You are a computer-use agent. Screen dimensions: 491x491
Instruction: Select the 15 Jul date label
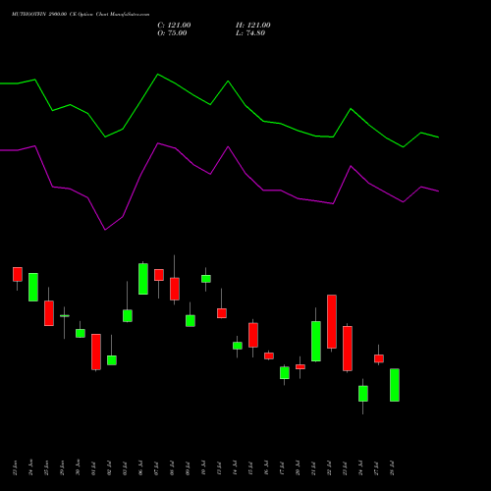pos(250,468)
